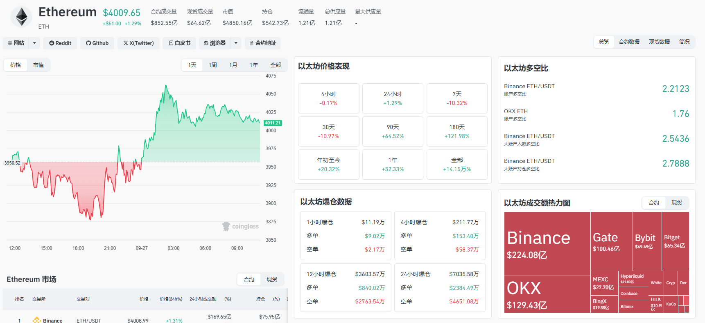Select the 1周 chart timeframe tab

tap(213, 65)
